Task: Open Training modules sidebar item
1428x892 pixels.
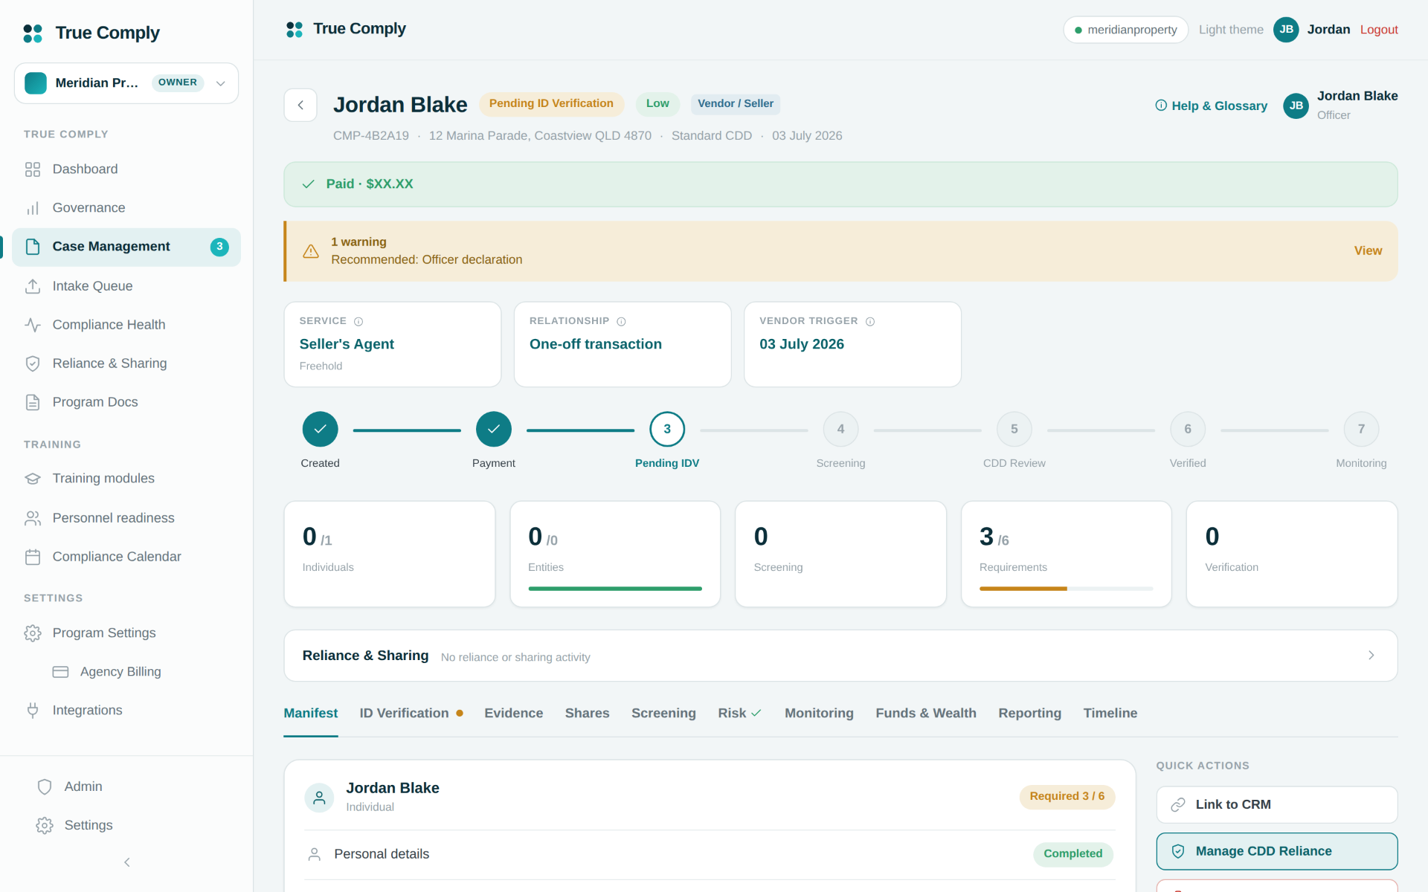Action: [126, 479]
